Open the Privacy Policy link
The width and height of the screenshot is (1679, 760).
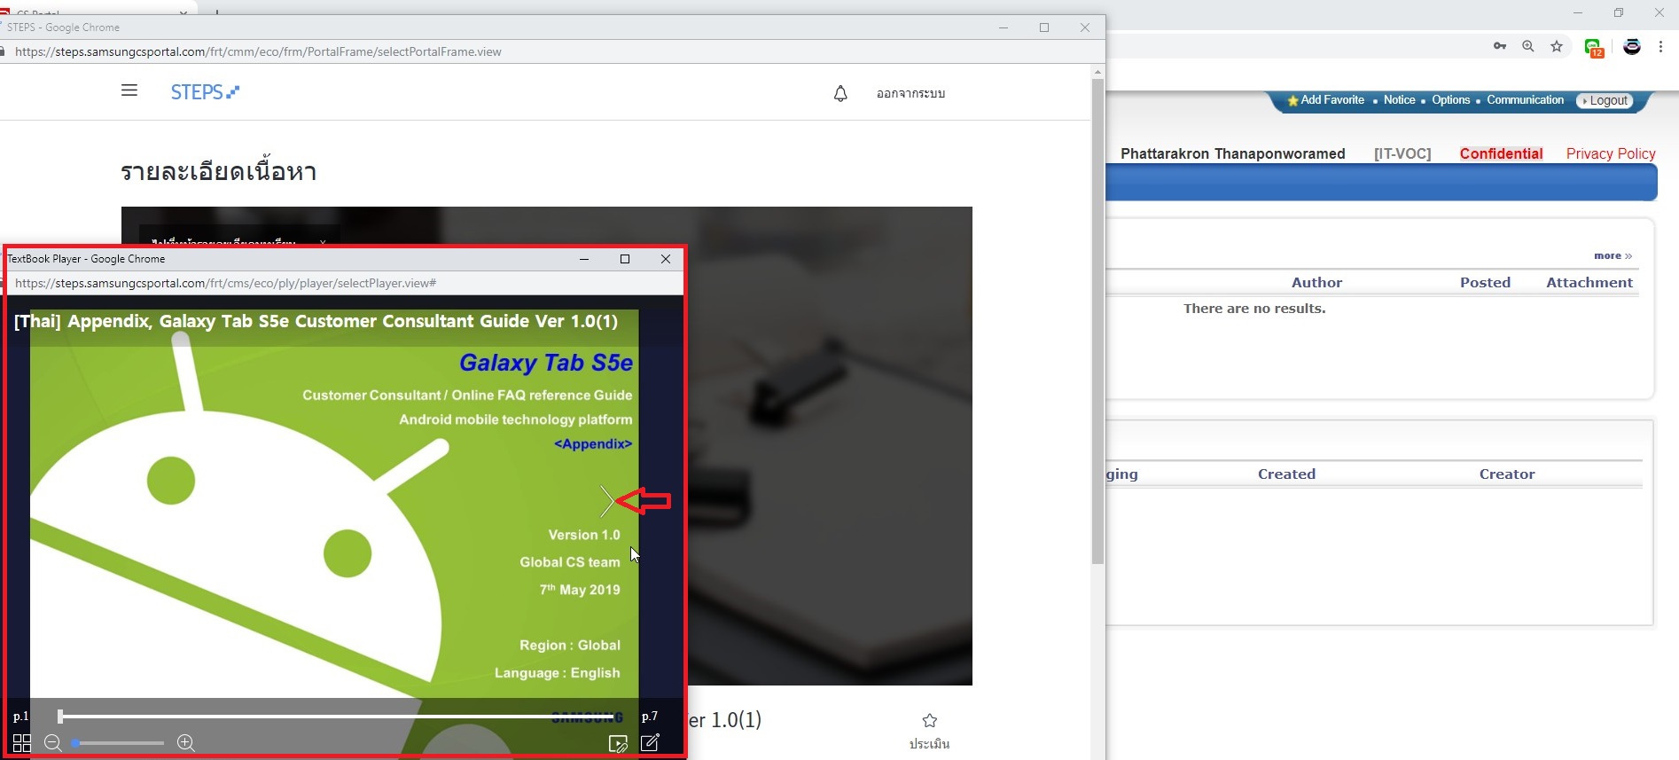(1611, 153)
